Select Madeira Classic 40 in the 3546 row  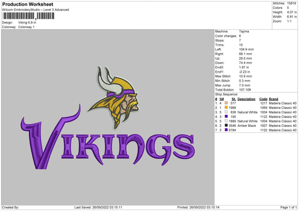283,126
